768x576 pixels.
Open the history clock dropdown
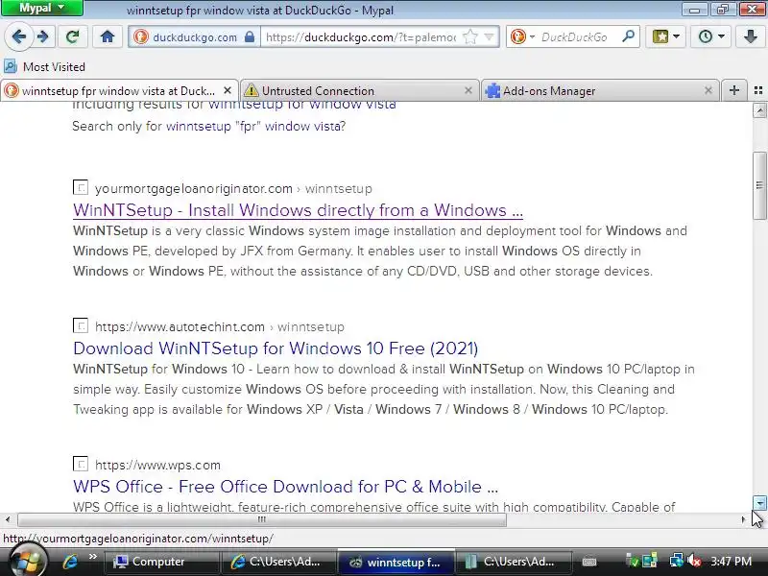(711, 36)
